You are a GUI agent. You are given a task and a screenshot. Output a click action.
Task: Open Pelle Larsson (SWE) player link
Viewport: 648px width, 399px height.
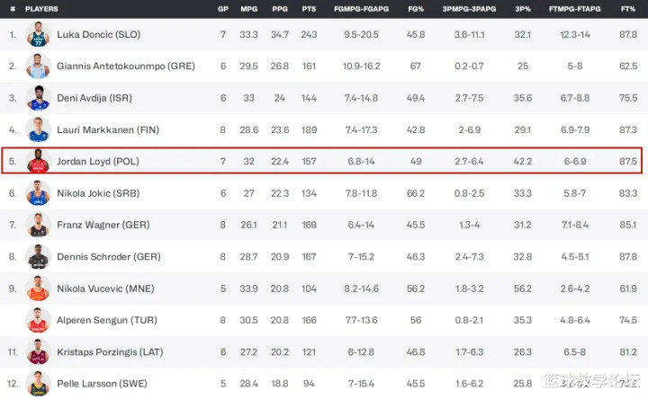point(102,384)
